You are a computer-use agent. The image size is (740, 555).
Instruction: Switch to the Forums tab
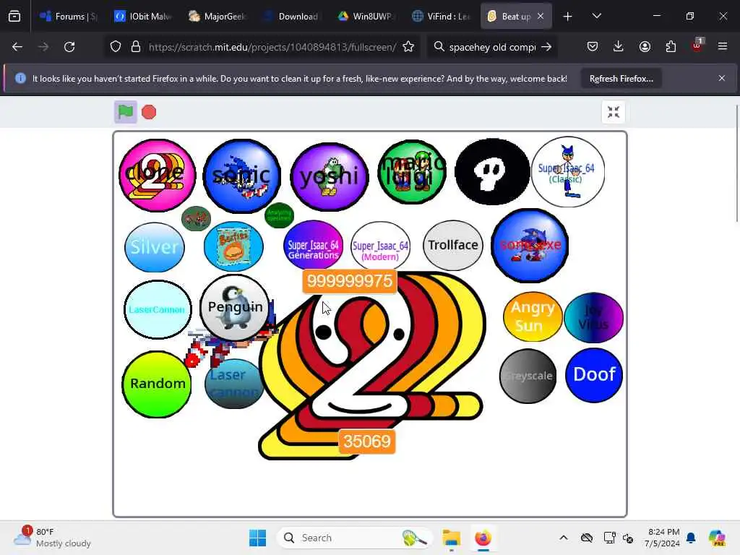tap(69, 16)
